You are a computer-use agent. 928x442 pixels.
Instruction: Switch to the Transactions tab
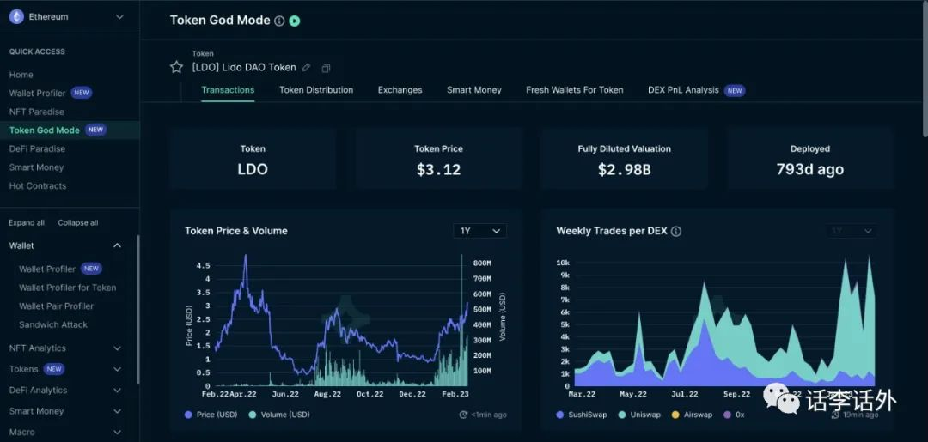(x=228, y=90)
